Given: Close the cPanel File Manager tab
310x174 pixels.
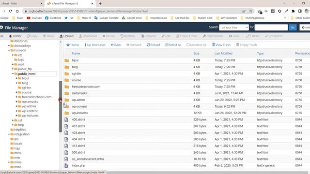Looking at the screenshot, I should pos(92,3).
